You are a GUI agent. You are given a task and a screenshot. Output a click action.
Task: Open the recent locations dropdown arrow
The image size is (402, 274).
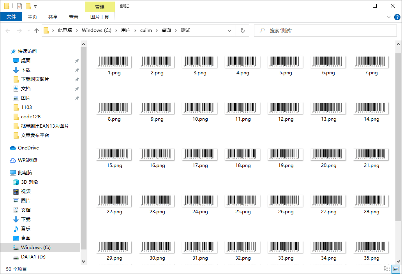click(28, 31)
